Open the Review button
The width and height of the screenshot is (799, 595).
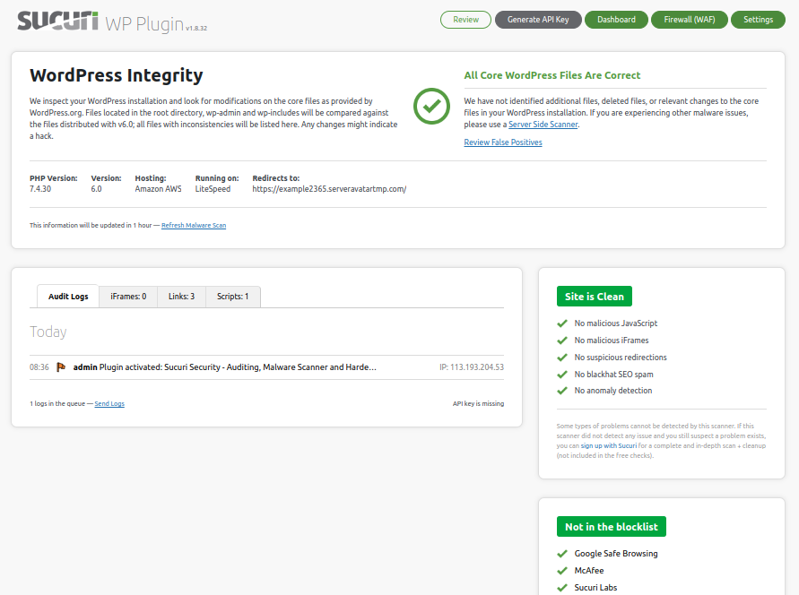[465, 20]
